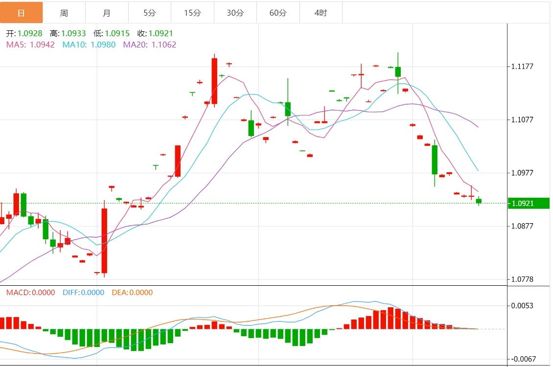The width and height of the screenshot is (553, 367).
Task: Show the 60分 chart
Action: coord(278,13)
